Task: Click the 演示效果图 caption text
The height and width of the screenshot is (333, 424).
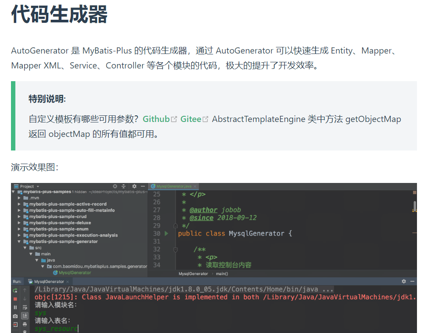Action: pos(35,167)
